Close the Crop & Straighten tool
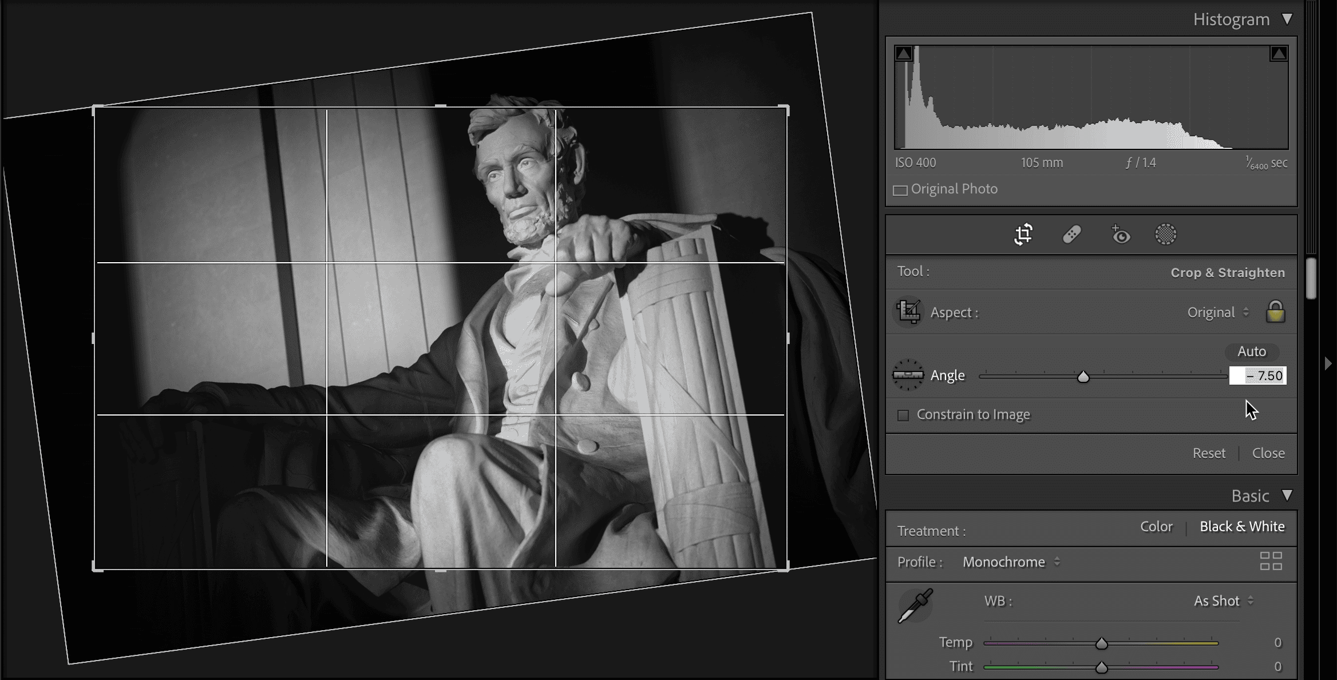The height and width of the screenshot is (680, 1337). coord(1268,453)
